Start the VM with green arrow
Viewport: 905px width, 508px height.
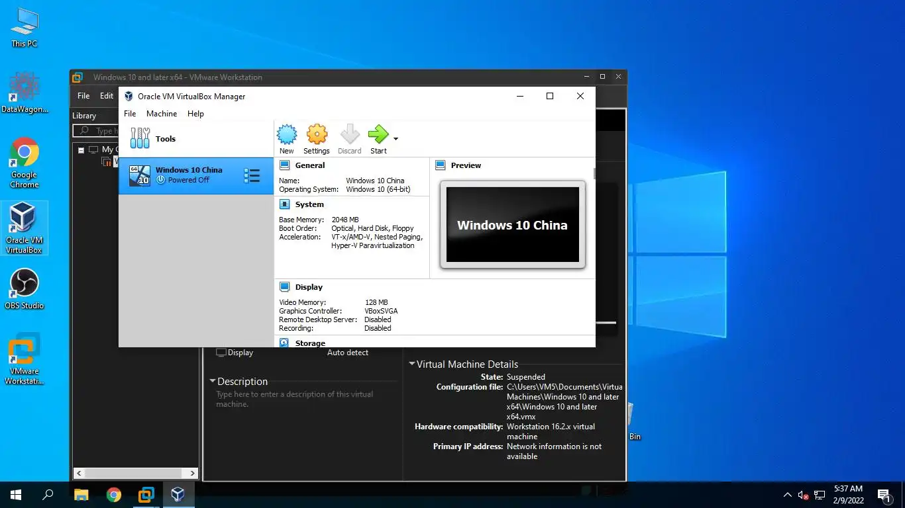(x=378, y=134)
